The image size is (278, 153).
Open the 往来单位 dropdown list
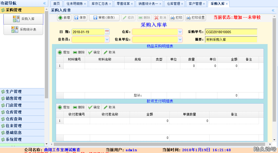click(x=180, y=40)
